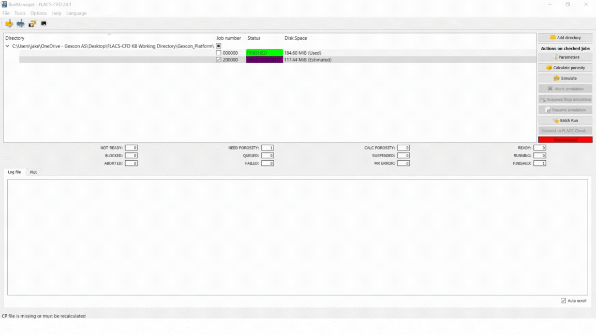Switch to the Plot tab

(34, 172)
